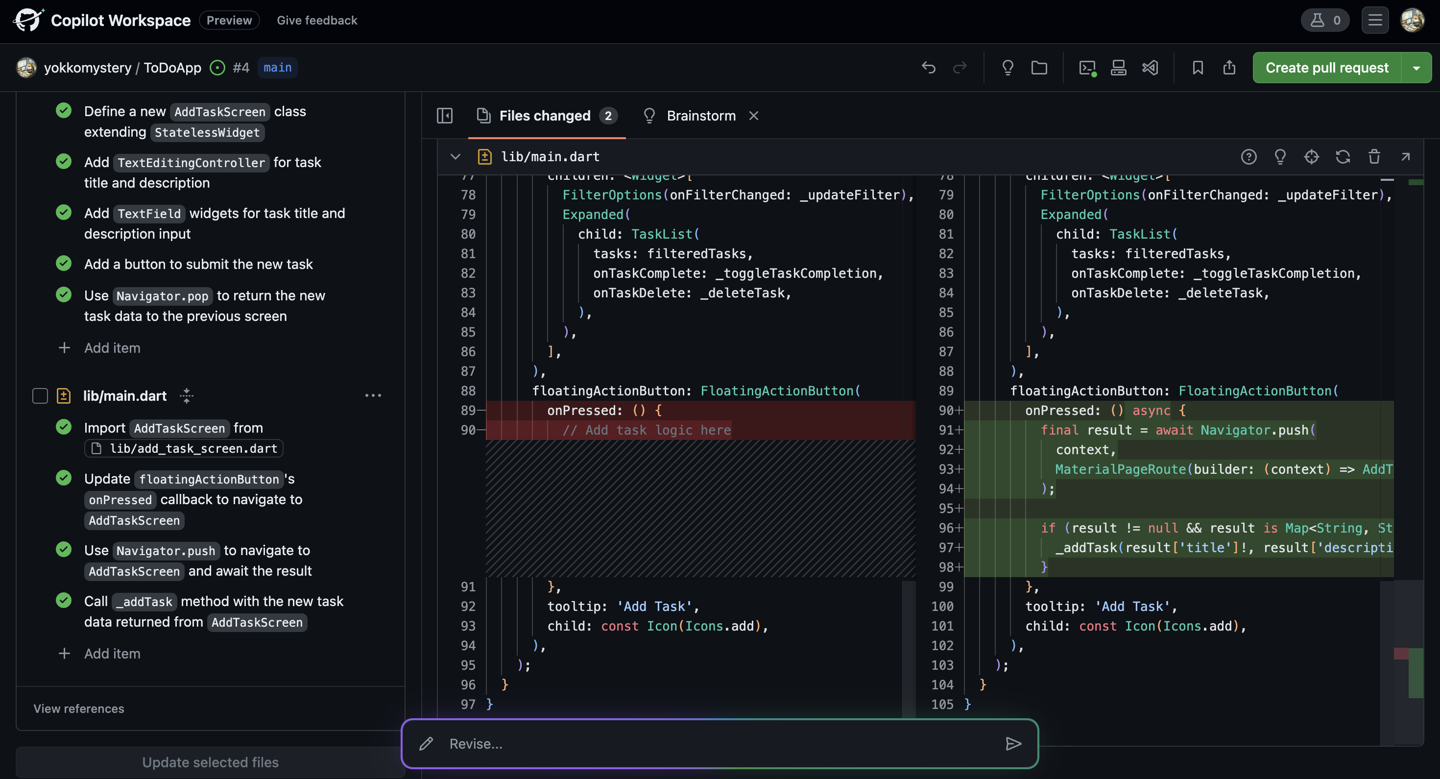
Task: Click the undo arrow icon
Action: click(929, 68)
